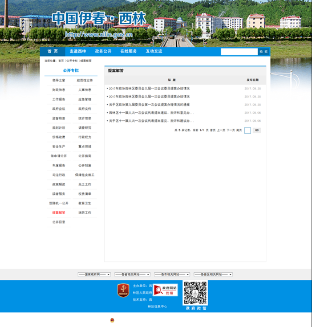Go to the 首页 navigation tab

52,51
